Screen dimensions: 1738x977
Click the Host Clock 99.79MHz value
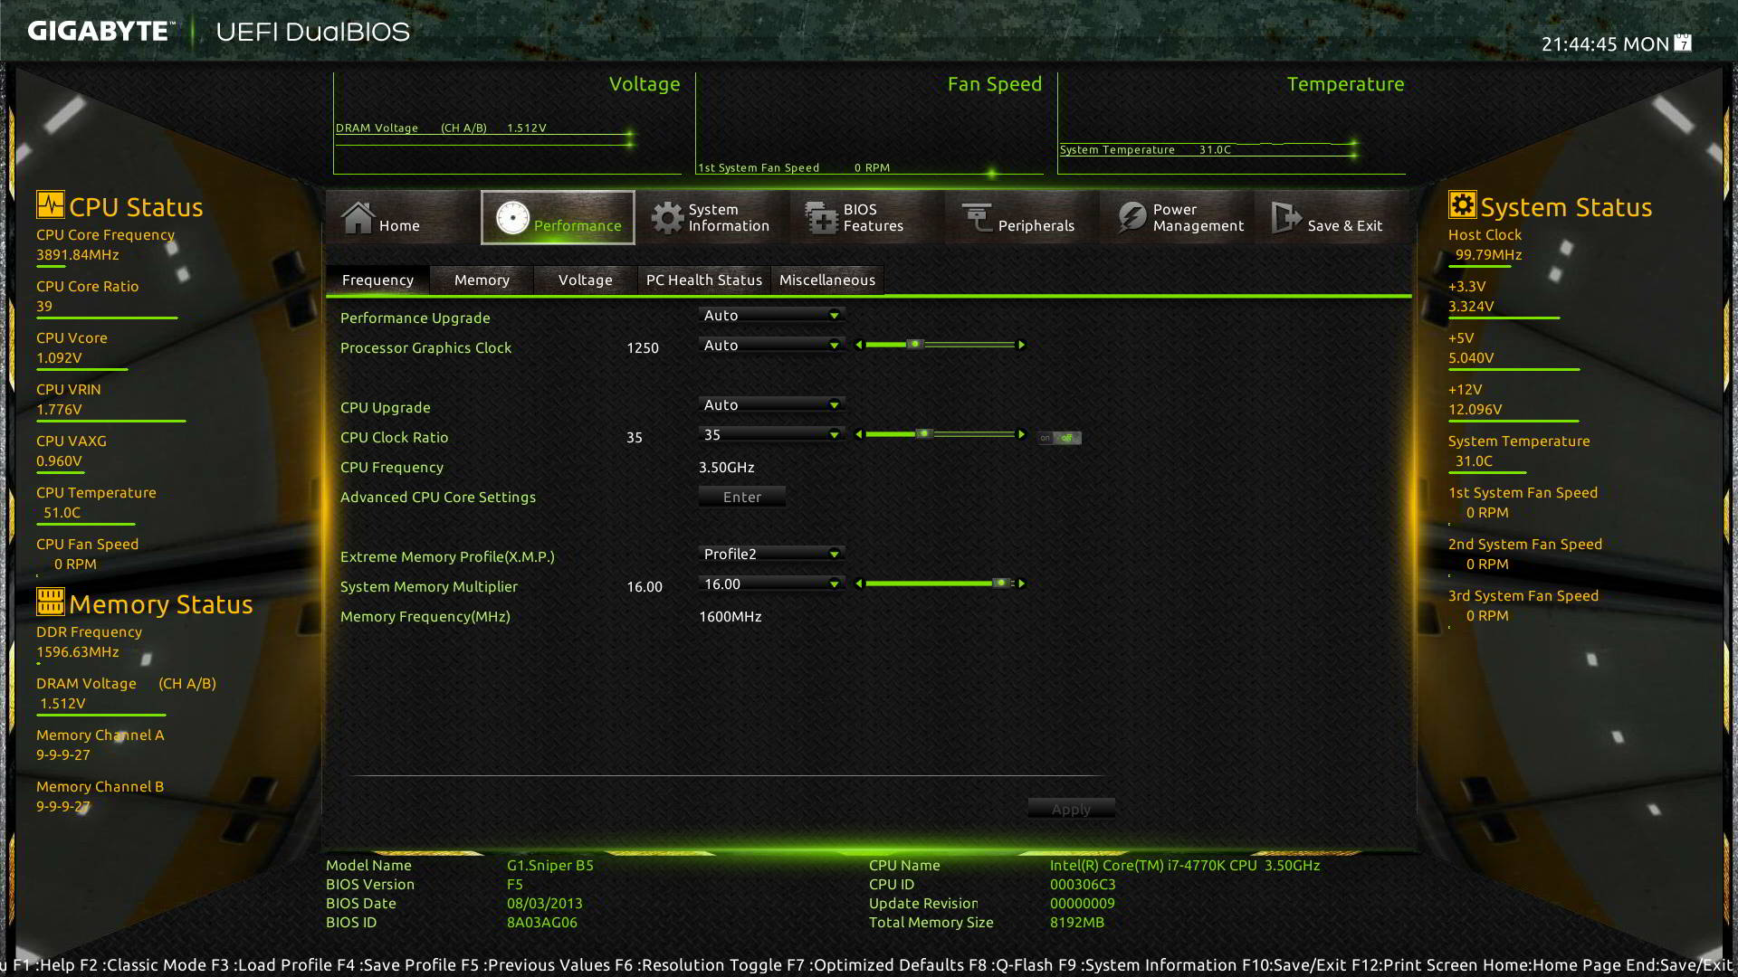[x=1488, y=254]
